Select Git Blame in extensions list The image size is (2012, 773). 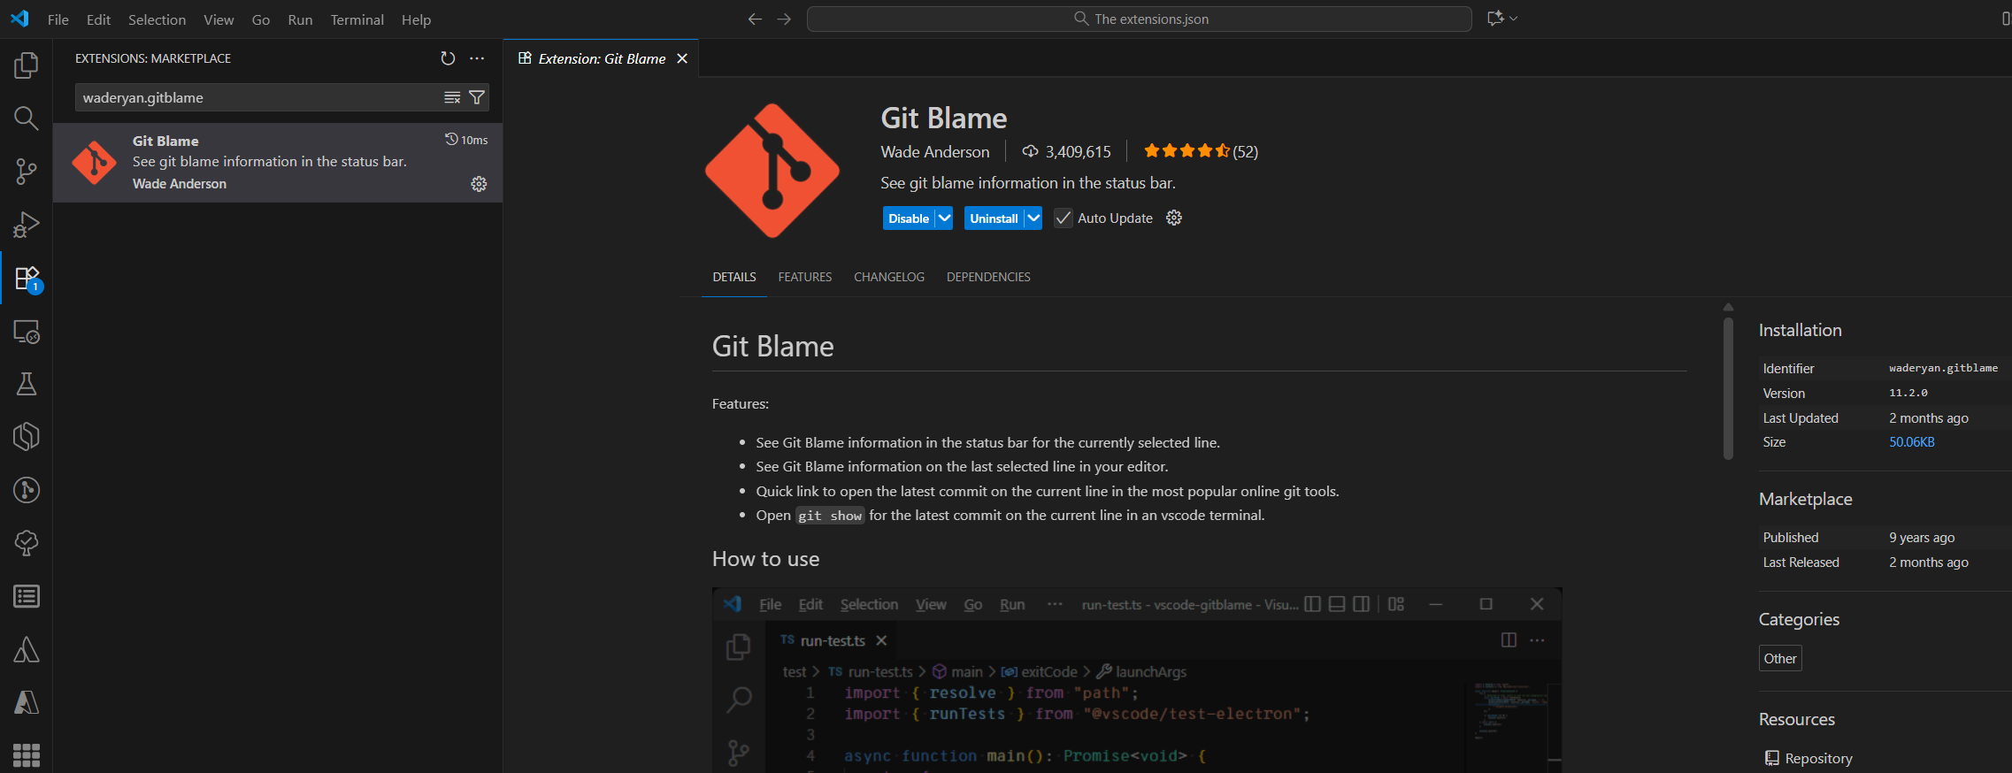click(278, 163)
